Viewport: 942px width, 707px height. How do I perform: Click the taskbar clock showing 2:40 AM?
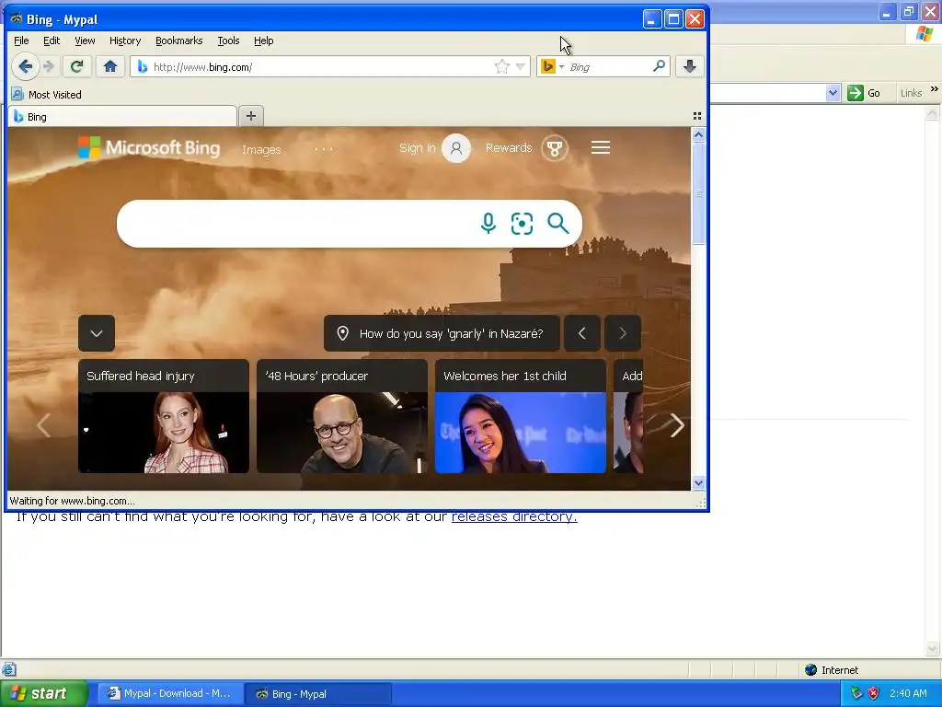(x=908, y=693)
